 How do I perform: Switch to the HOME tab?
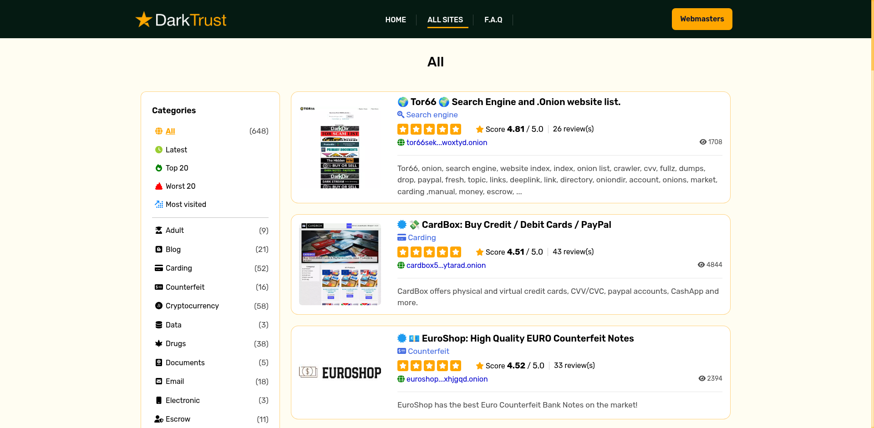point(396,20)
